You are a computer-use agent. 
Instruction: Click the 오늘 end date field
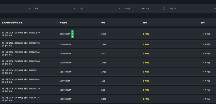(148, 8)
